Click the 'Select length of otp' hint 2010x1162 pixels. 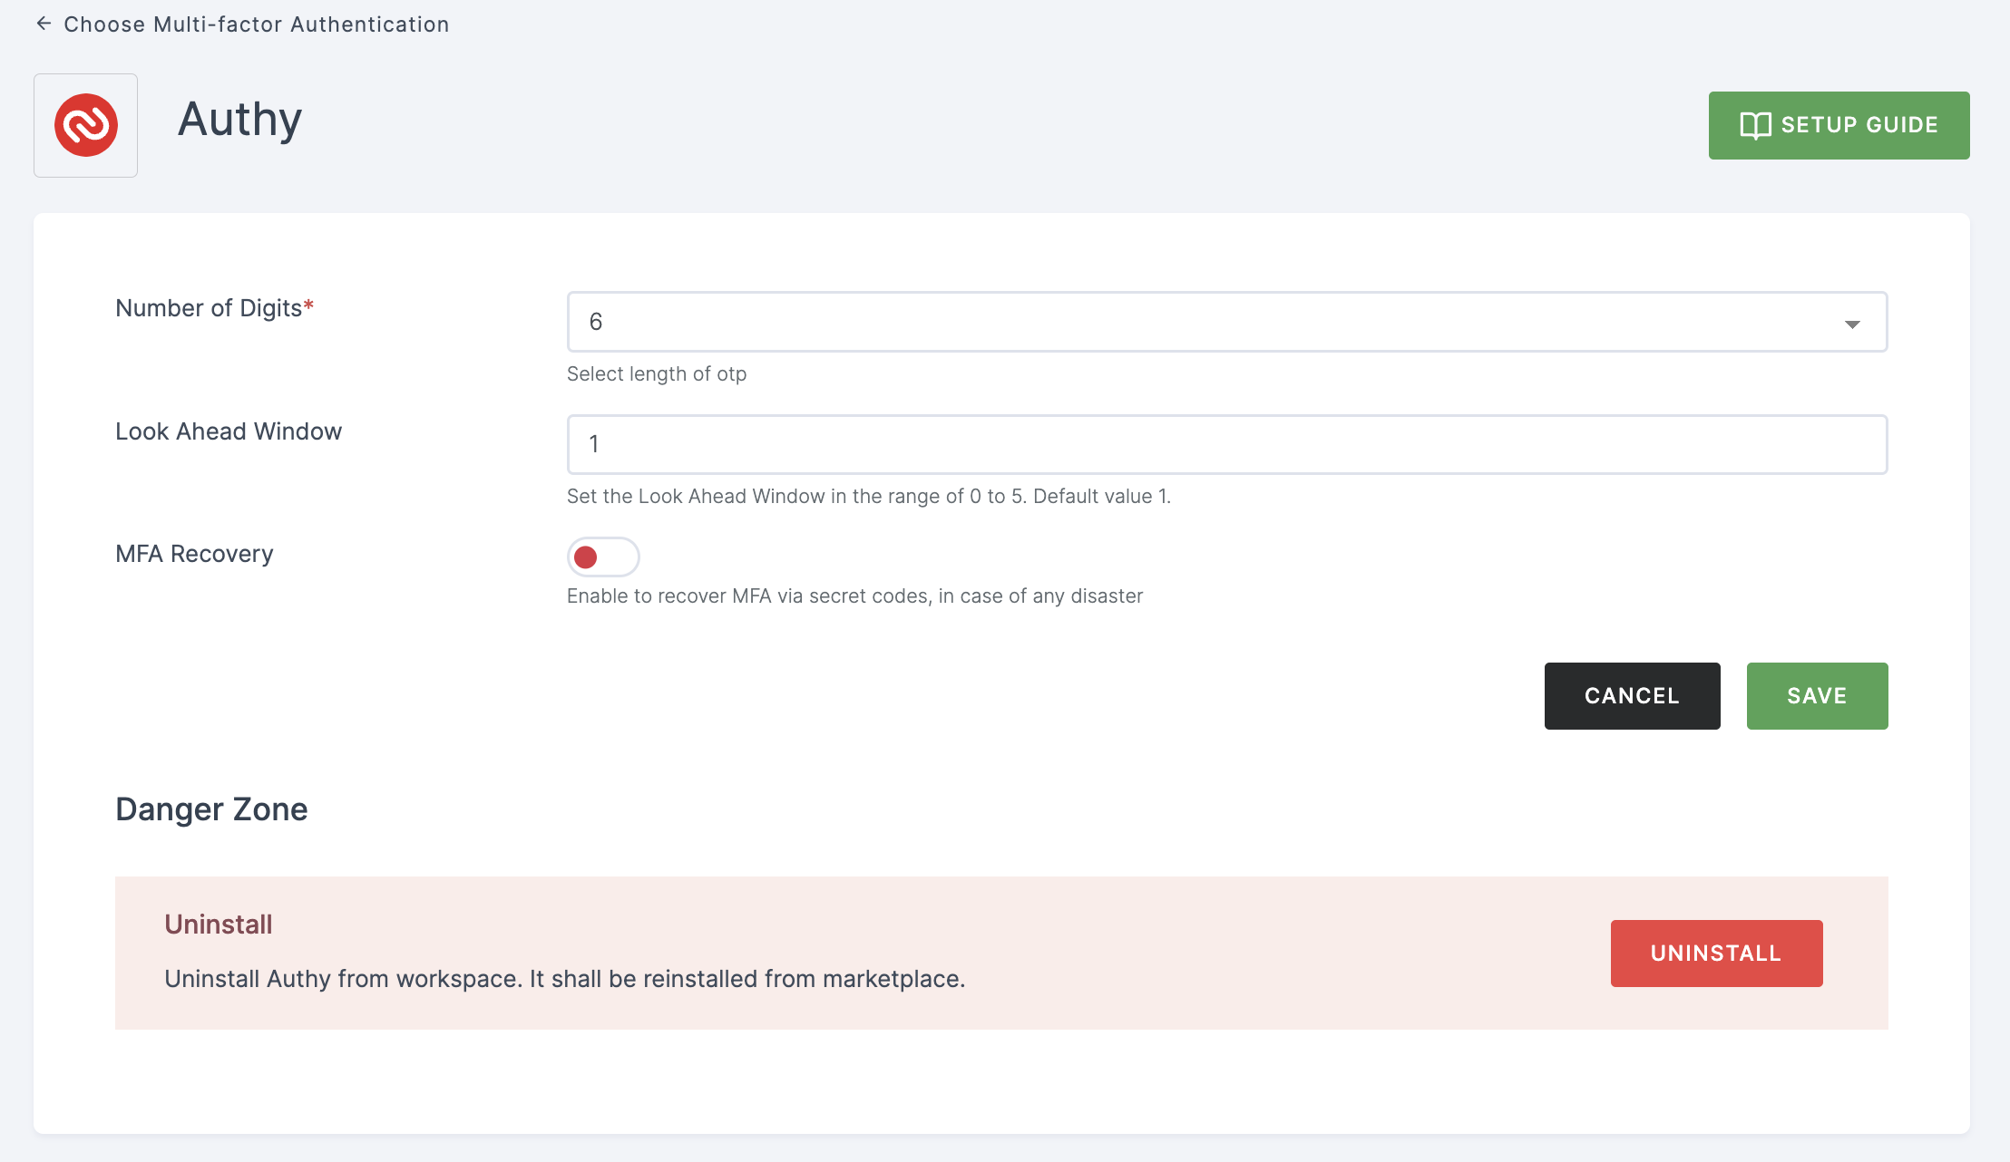point(657,373)
